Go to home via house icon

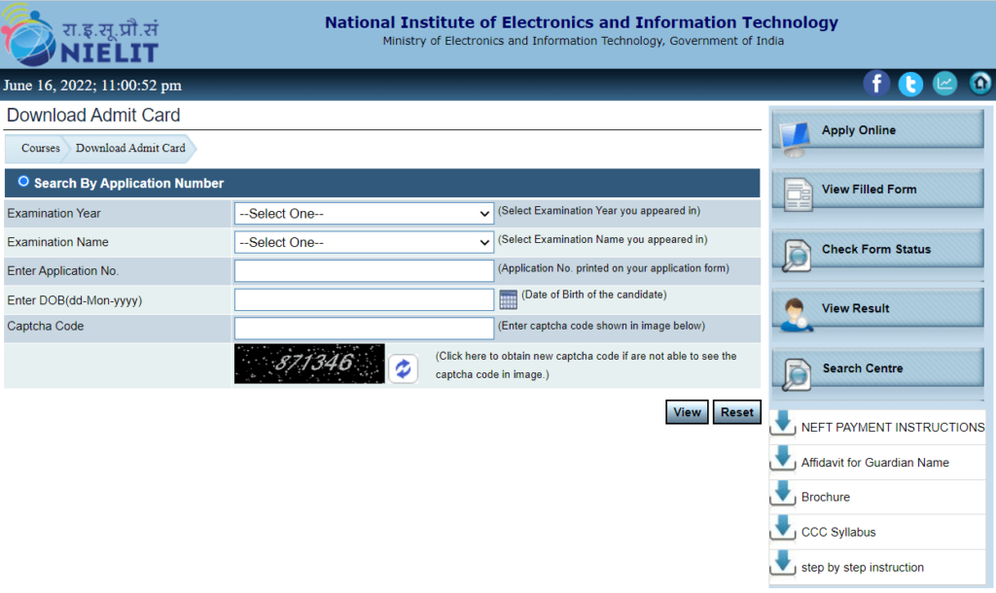coord(979,84)
